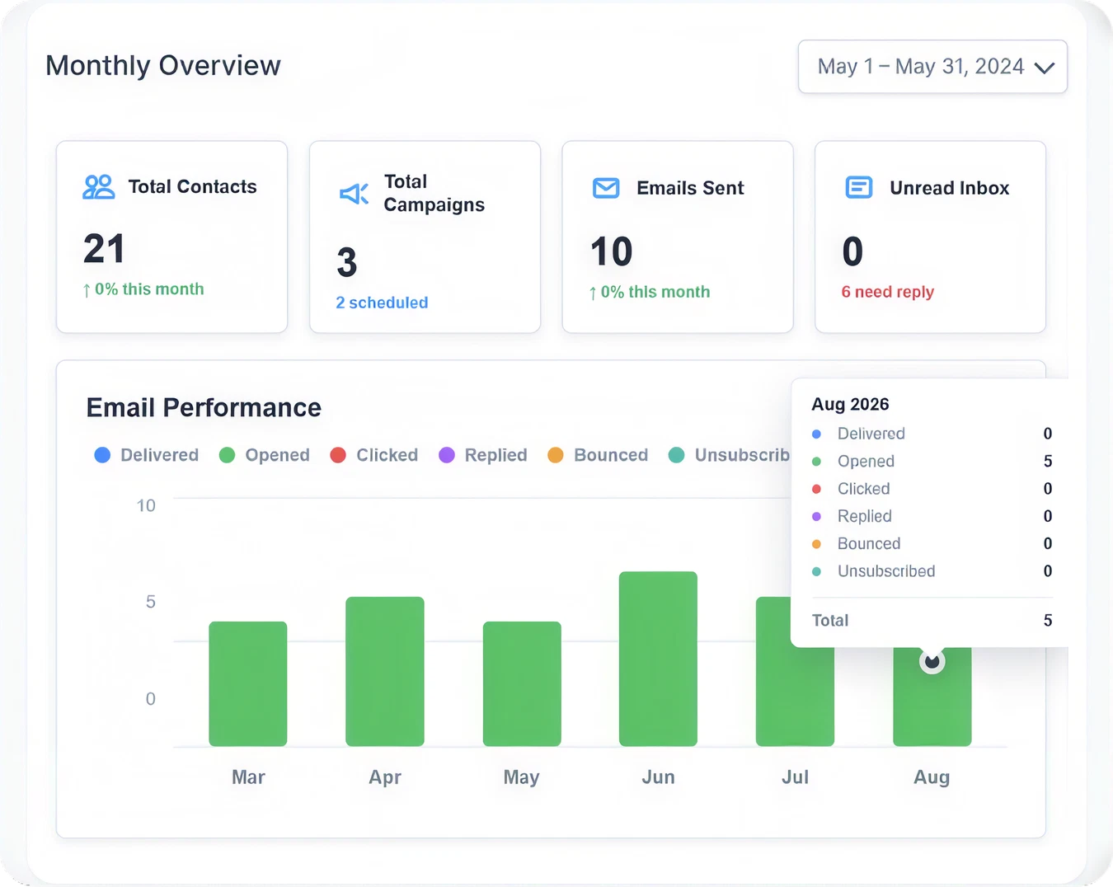
Task: Click the Jun bar in the chart
Action: (x=658, y=659)
